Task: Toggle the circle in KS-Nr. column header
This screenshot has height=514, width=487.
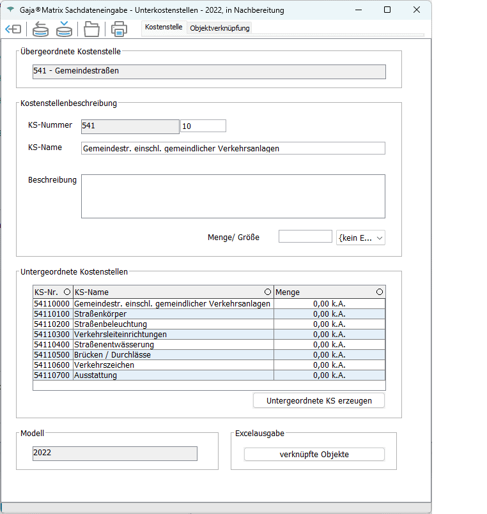Action: pos(67,292)
